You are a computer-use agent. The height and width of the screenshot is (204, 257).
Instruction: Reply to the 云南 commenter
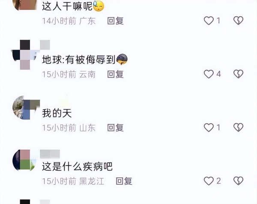pos(115,74)
